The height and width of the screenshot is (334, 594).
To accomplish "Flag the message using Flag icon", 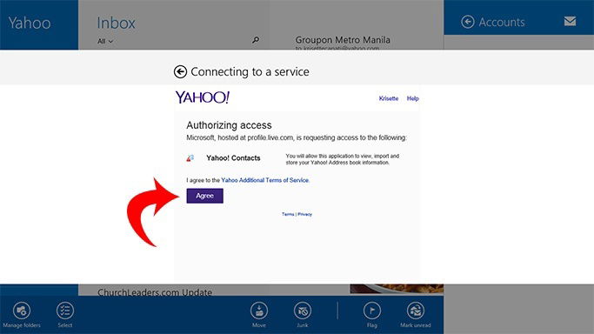I will coord(372,311).
